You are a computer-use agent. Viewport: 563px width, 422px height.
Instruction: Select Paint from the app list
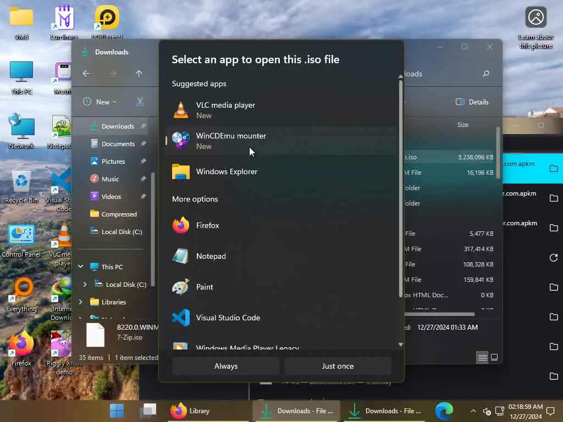coord(281,287)
